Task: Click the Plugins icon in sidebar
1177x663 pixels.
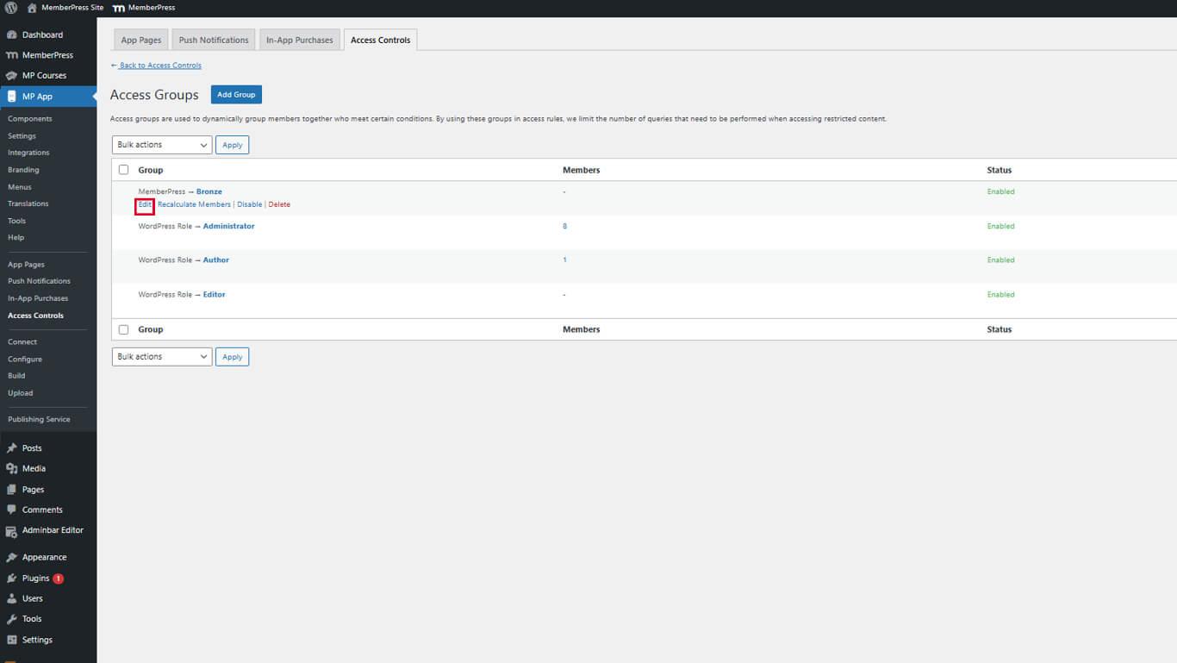Action: 11,579
